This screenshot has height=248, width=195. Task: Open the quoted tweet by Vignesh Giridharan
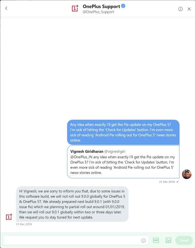(123, 162)
